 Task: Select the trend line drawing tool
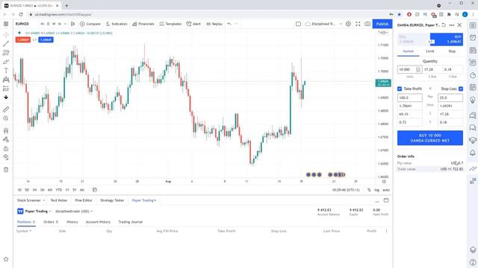click(x=6, y=44)
